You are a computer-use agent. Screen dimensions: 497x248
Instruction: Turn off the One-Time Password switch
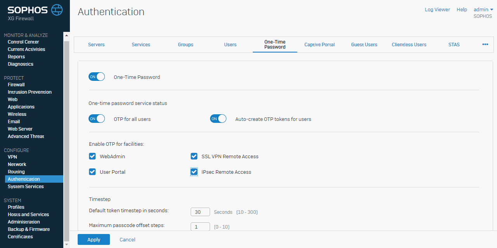97,77
